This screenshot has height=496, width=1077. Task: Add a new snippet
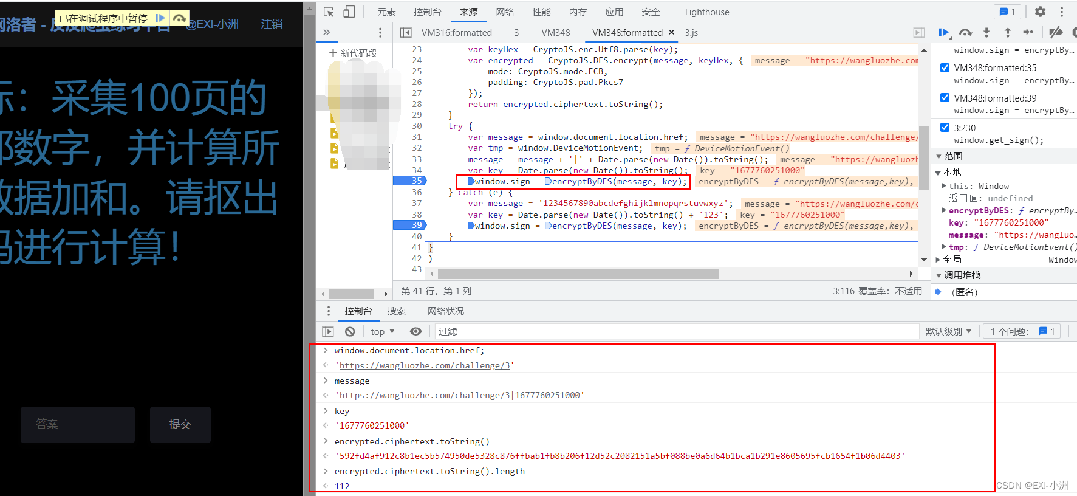pos(354,53)
